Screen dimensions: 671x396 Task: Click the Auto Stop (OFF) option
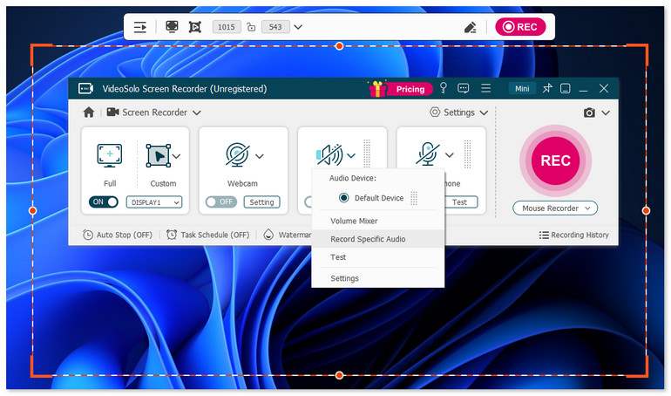118,235
